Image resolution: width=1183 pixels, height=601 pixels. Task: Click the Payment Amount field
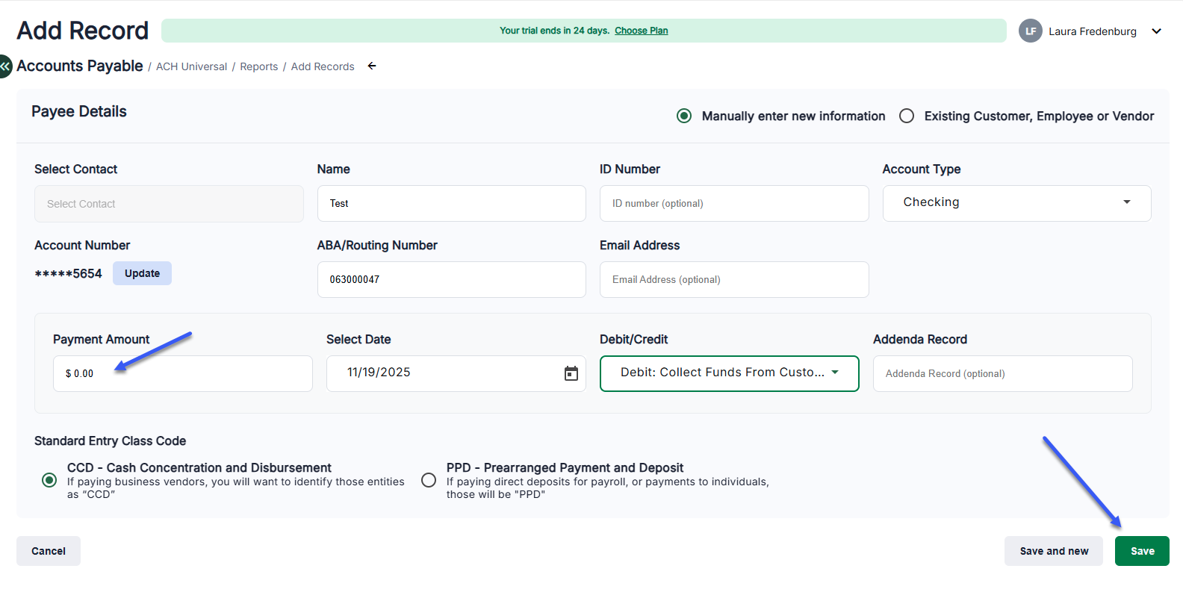(x=182, y=373)
